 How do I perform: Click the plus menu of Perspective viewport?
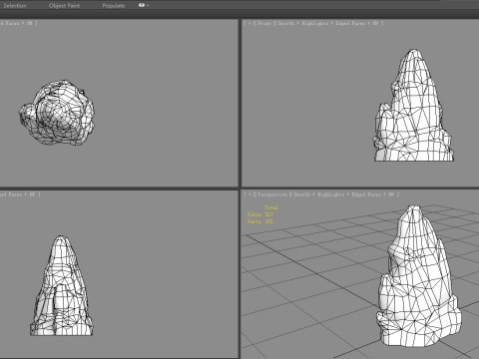249,194
